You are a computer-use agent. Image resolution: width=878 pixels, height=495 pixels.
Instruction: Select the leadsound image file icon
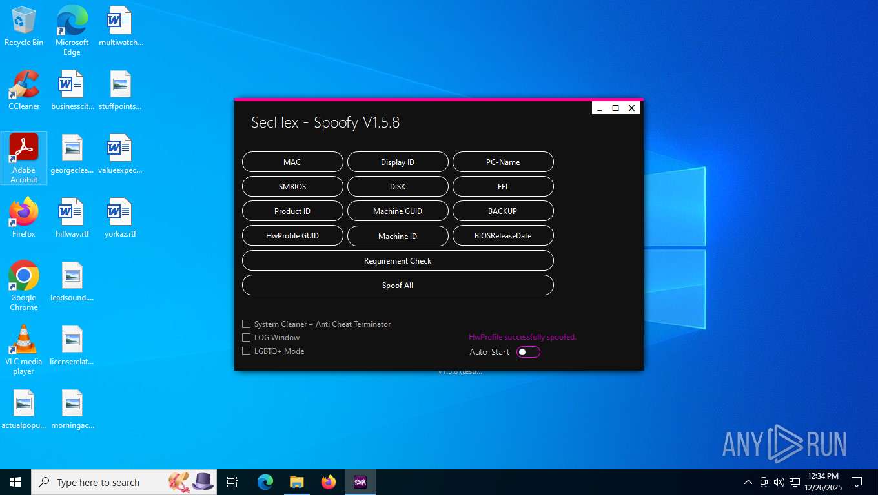click(72, 282)
